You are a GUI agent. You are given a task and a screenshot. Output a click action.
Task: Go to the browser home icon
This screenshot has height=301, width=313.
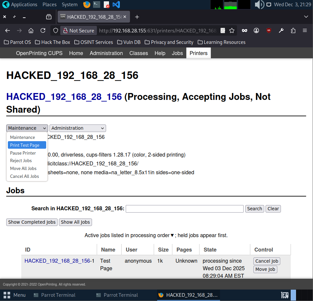click(x=31, y=30)
